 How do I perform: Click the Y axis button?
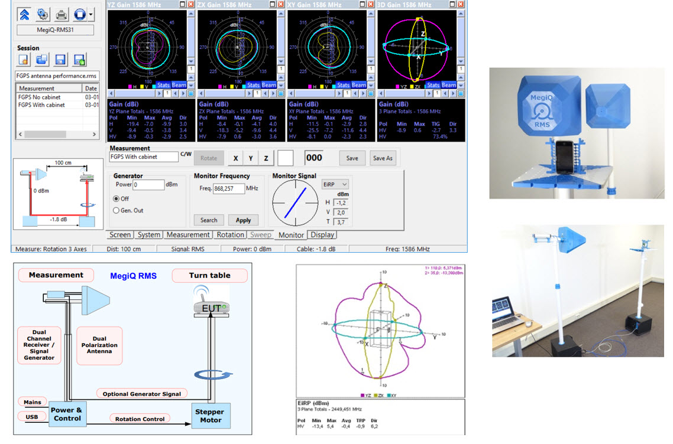251,158
